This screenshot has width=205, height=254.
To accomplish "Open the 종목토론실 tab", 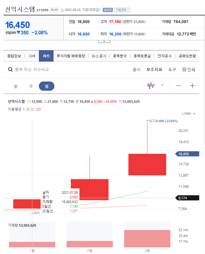I will click(142, 56).
